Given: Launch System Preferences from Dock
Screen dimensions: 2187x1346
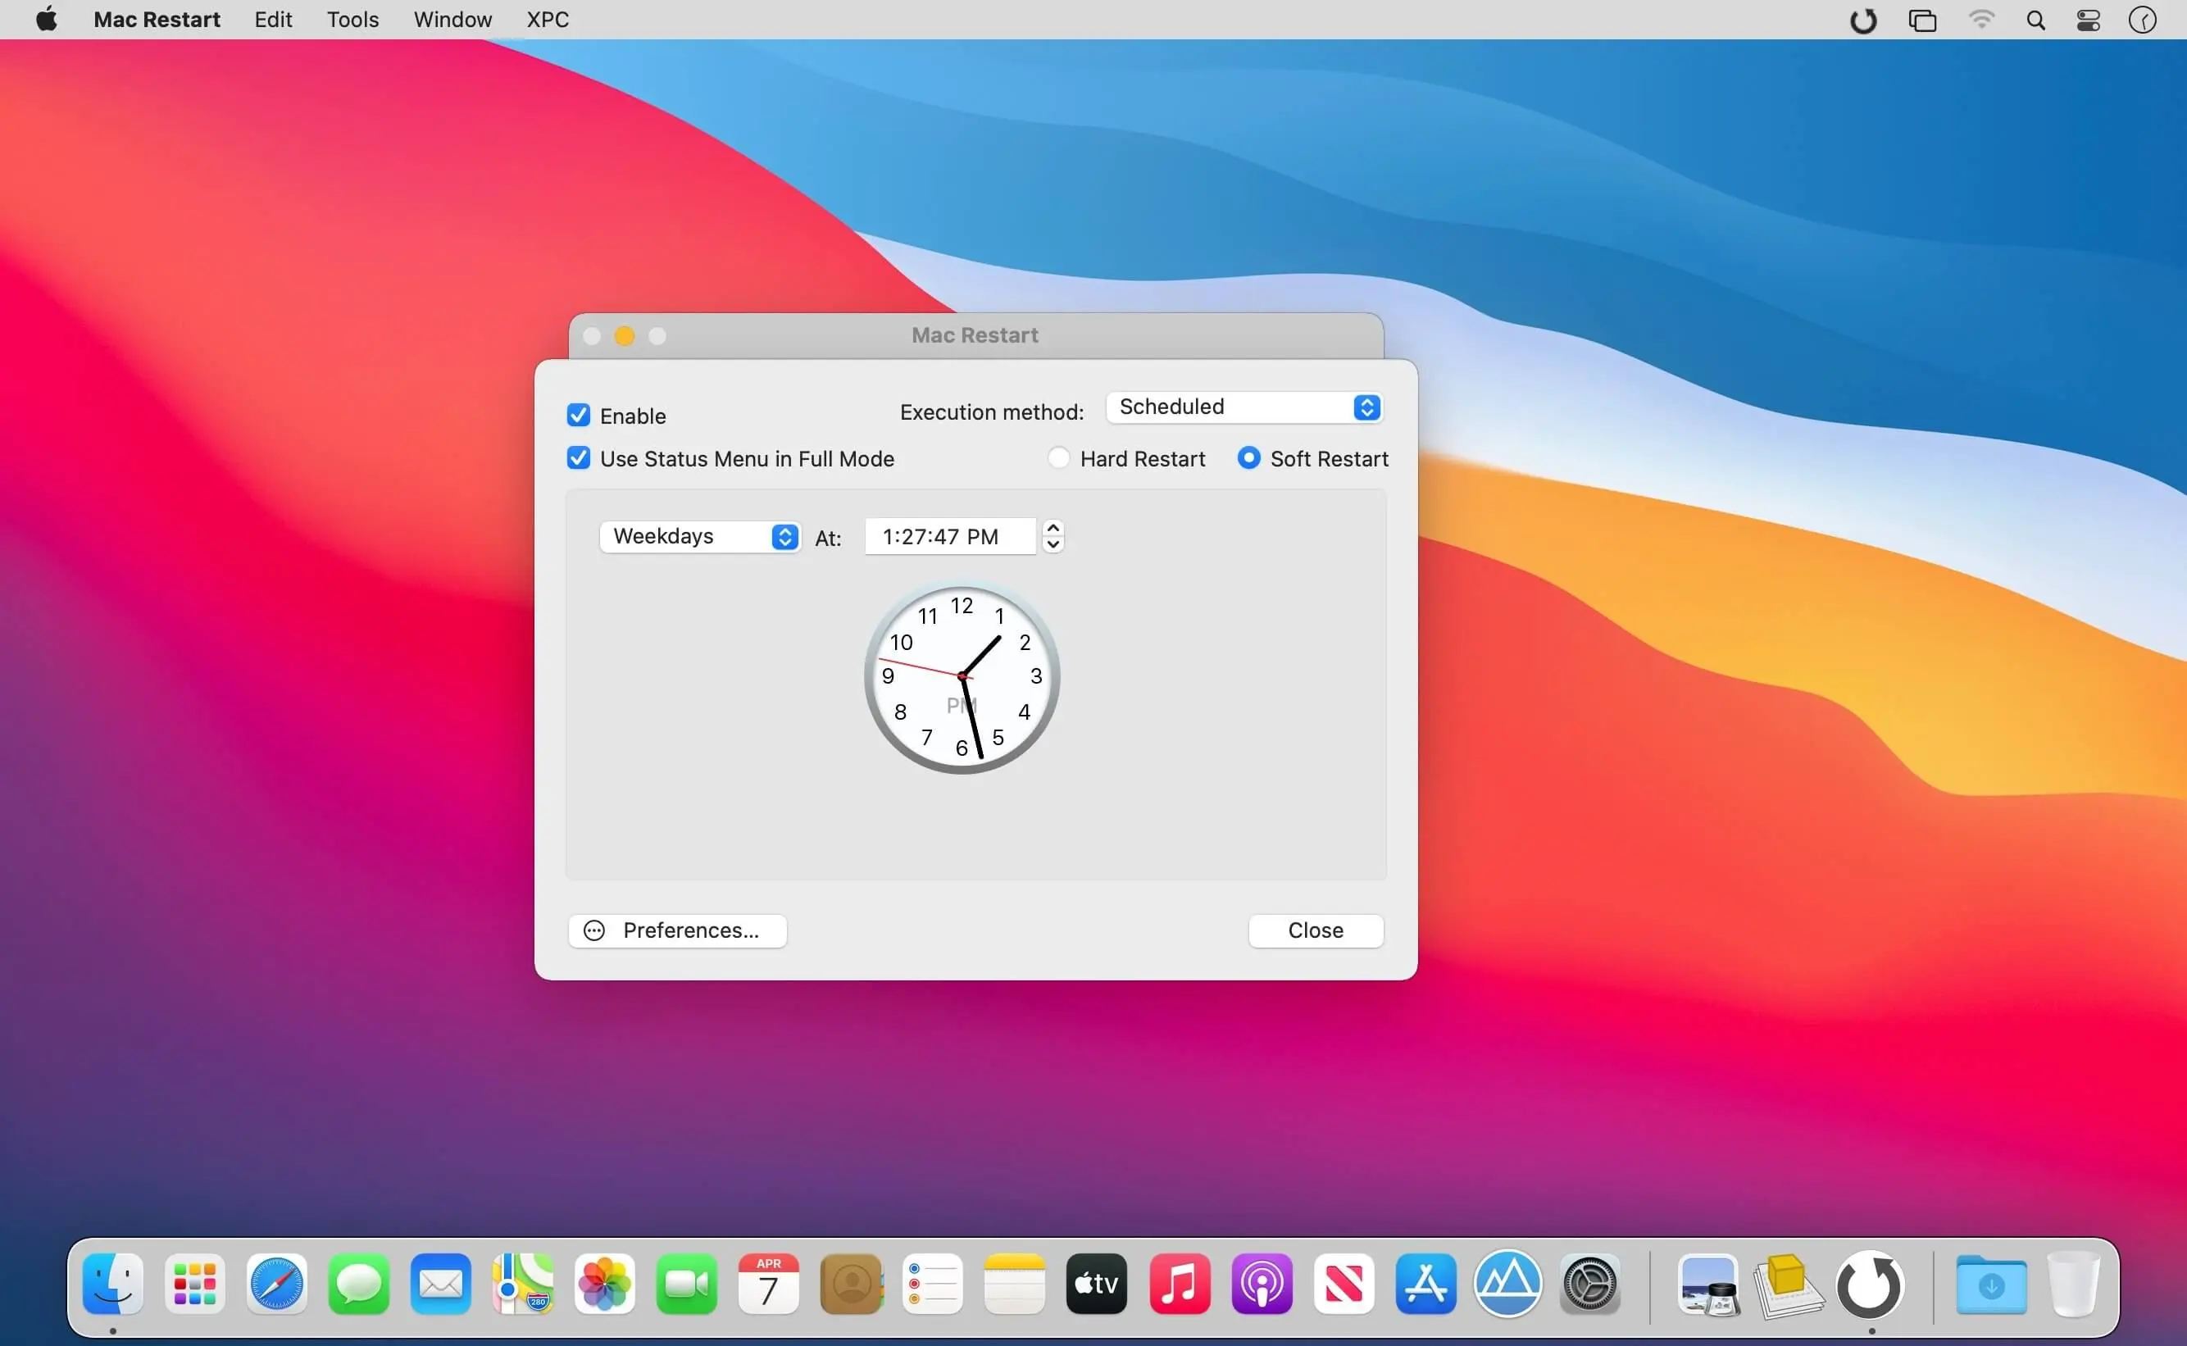Looking at the screenshot, I should [1590, 1284].
